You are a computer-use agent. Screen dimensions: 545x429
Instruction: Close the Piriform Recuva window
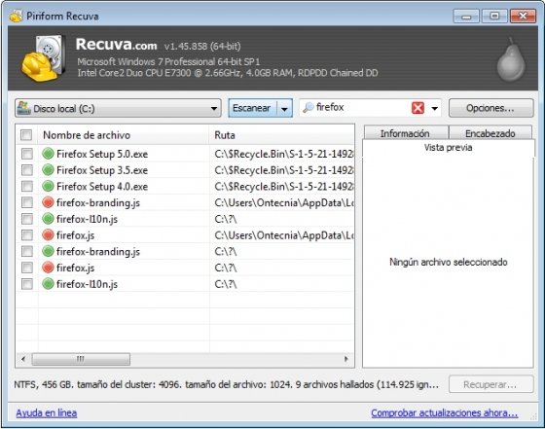coord(523,16)
